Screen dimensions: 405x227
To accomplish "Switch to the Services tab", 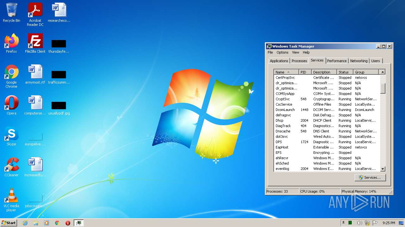I will click(317, 60).
